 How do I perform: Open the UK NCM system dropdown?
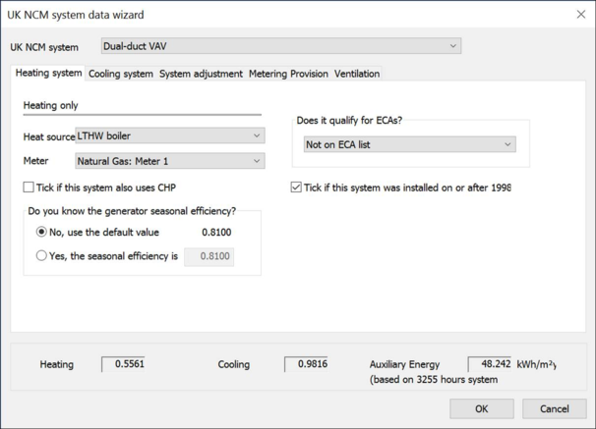click(280, 46)
